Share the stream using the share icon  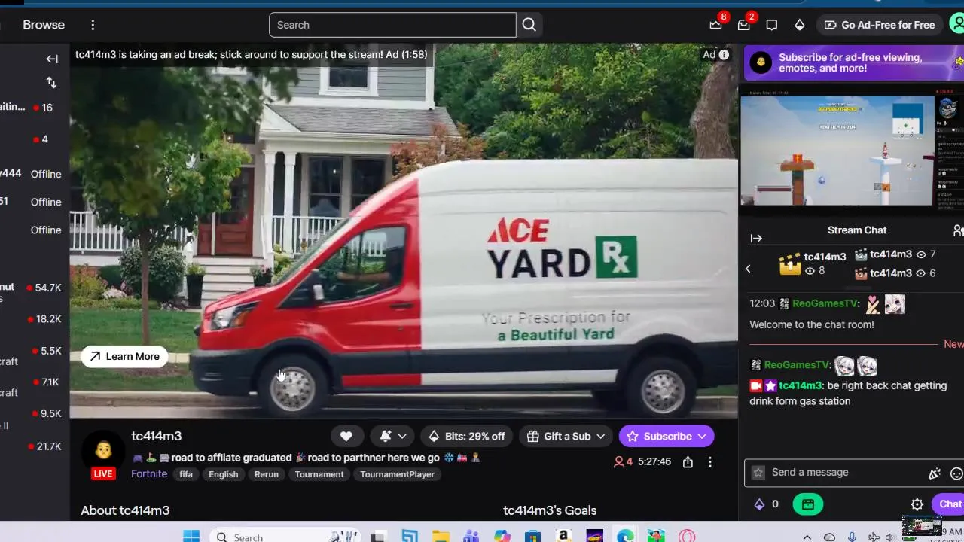688,462
